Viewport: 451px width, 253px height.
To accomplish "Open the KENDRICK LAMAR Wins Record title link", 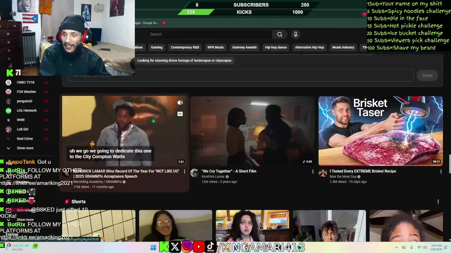I will click(x=126, y=174).
